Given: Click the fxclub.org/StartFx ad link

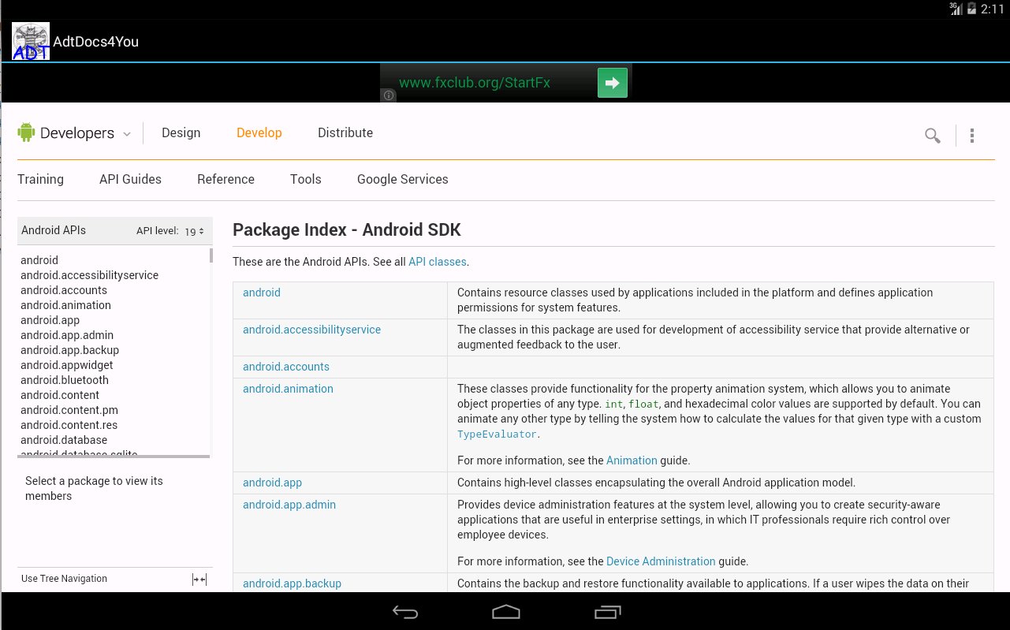Looking at the screenshot, I should [x=475, y=83].
